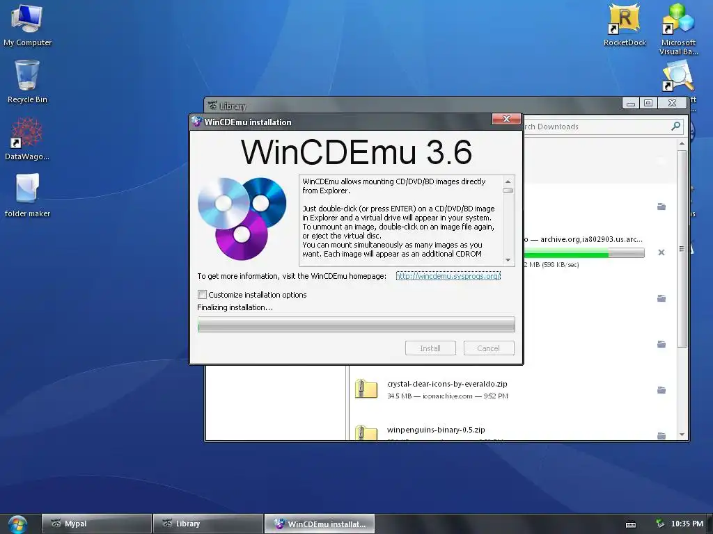Click the tray icon beside the clock
Screen dimensions: 713x534
point(660,524)
